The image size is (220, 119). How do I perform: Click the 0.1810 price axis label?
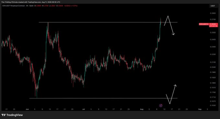(213, 88)
